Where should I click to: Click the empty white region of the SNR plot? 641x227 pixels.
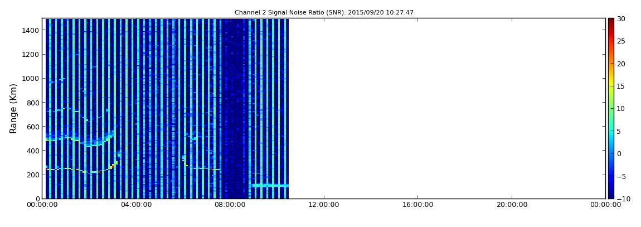pyautogui.click(x=447, y=108)
